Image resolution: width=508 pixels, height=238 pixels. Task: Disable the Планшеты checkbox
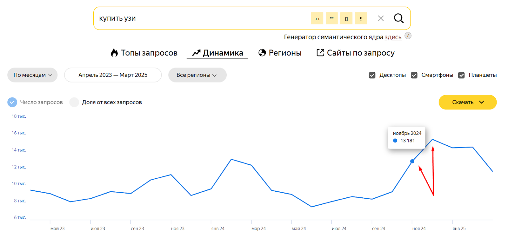pyautogui.click(x=461, y=75)
